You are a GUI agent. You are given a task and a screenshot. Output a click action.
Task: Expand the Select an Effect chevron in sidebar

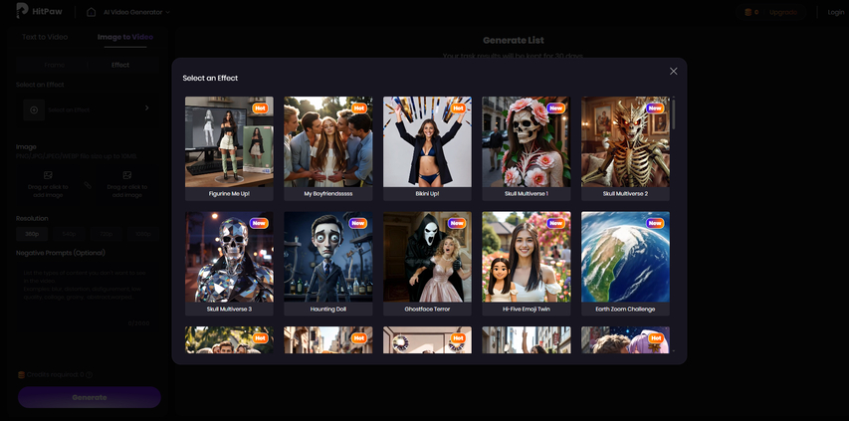(146, 108)
